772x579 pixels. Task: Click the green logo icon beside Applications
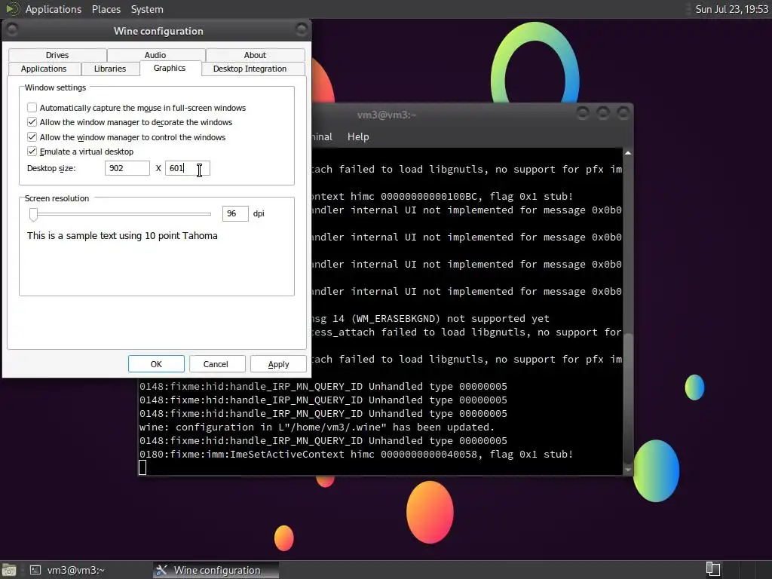(12, 9)
